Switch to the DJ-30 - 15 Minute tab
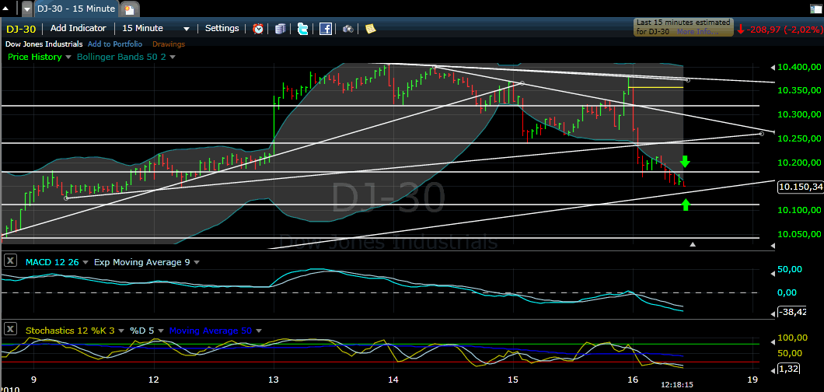The width and height of the screenshot is (824, 392). click(x=77, y=9)
